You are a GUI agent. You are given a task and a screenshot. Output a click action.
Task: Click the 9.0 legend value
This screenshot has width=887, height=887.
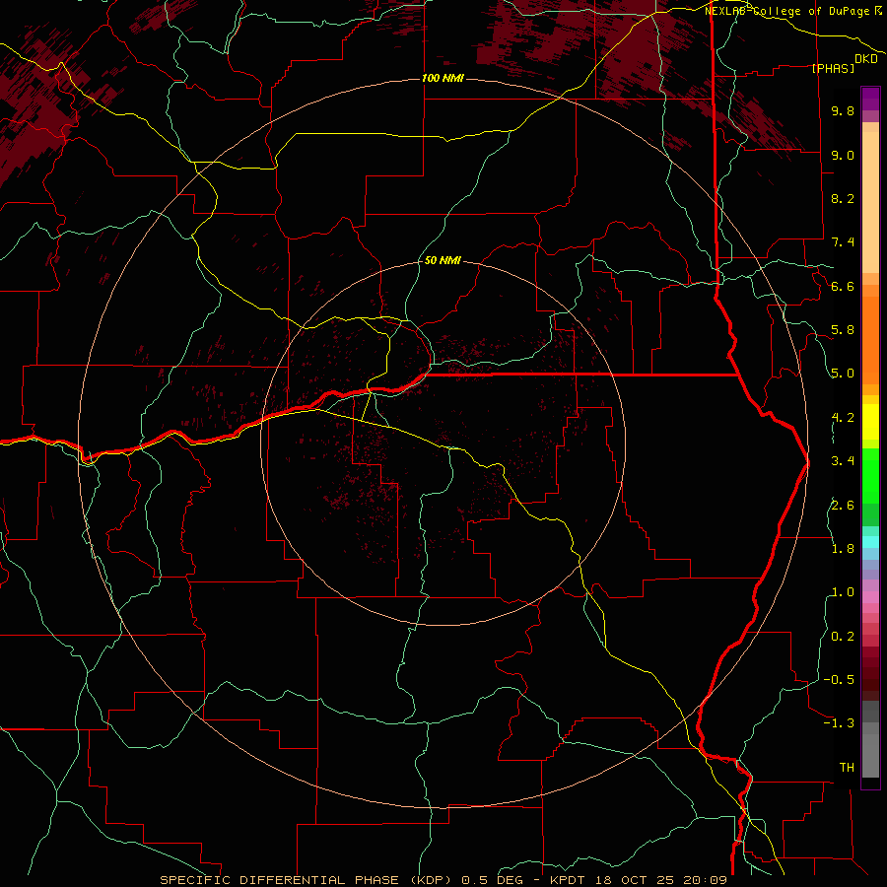843,155
